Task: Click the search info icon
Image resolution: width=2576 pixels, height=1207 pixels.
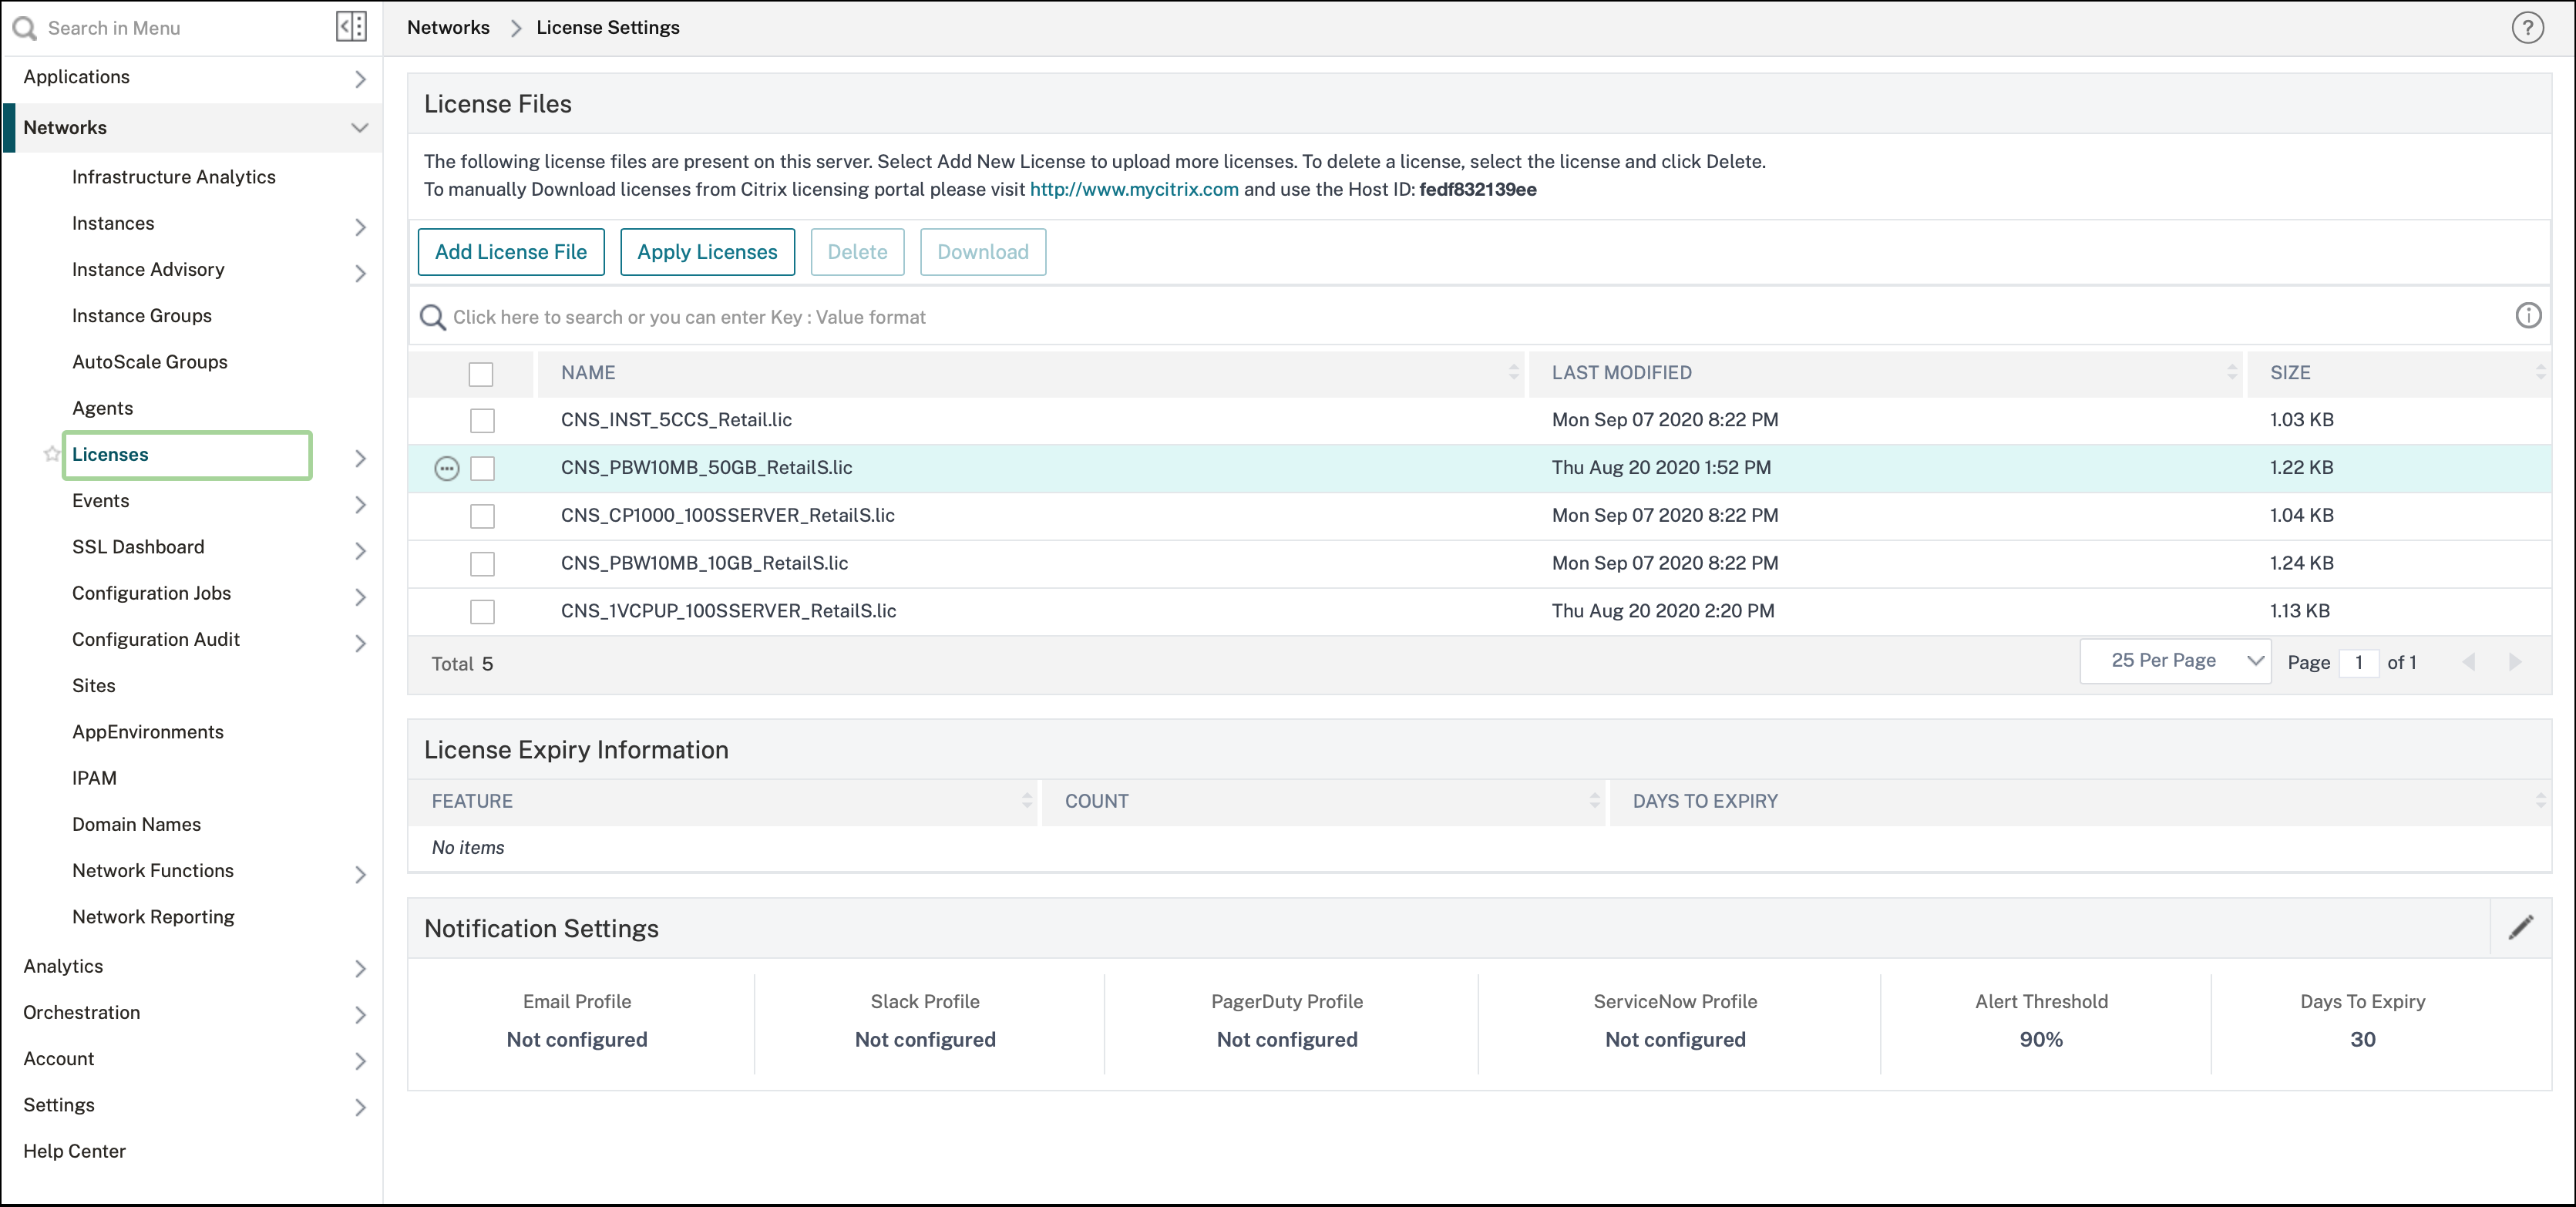Action: [2527, 316]
